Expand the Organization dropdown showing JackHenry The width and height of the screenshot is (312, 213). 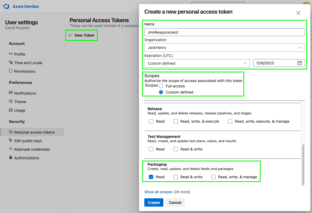(x=224, y=48)
